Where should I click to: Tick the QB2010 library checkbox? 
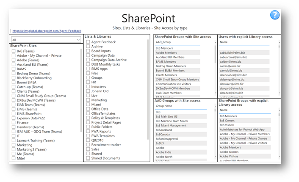pyautogui.click(x=88, y=140)
